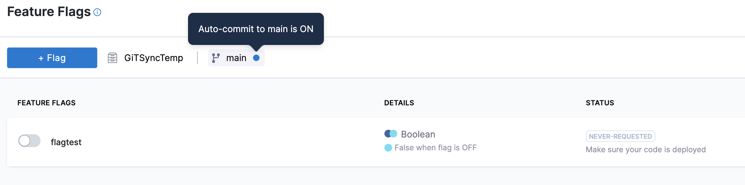Click the light blue False variation dot

pos(388,148)
